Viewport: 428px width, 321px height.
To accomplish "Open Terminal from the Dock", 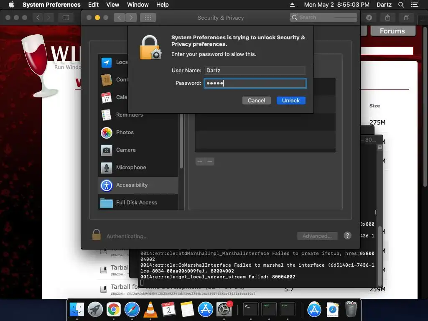I will click(x=251, y=309).
